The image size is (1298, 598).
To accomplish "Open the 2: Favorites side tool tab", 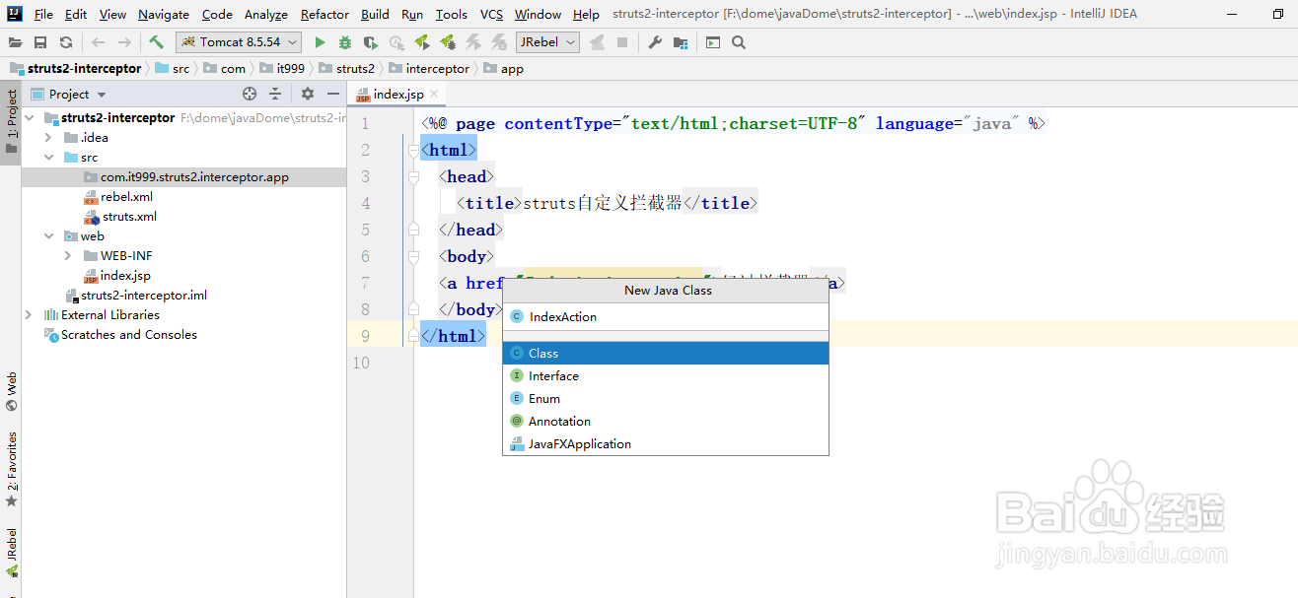I will pyautogui.click(x=11, y=471).
